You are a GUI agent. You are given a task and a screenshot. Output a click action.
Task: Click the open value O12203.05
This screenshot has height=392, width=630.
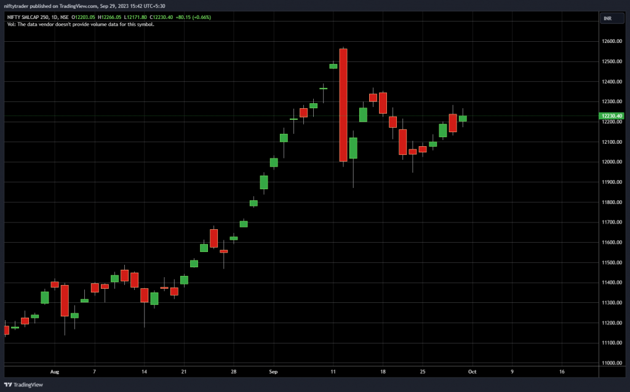coord(83,17)
